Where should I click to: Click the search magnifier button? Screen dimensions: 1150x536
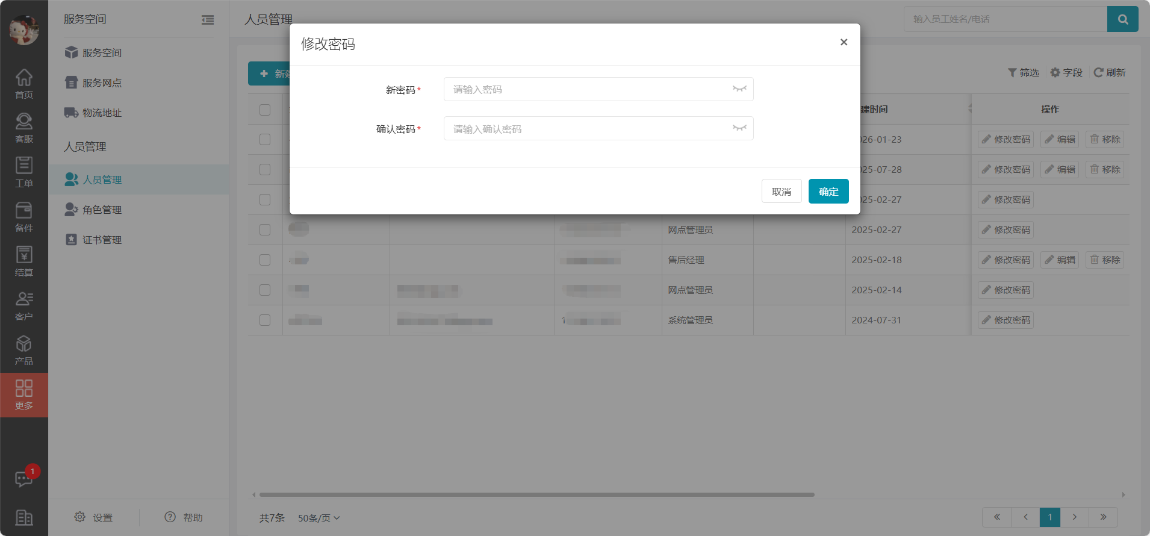coord(1122,19)
